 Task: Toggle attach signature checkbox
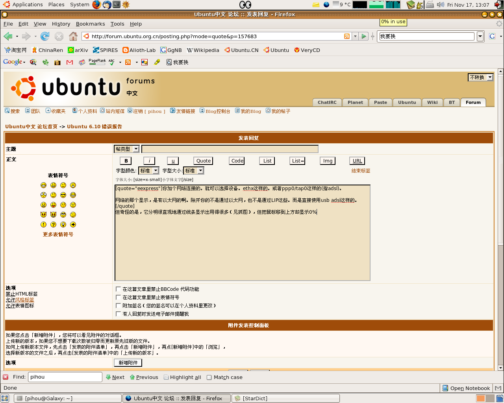click(118, 305)
